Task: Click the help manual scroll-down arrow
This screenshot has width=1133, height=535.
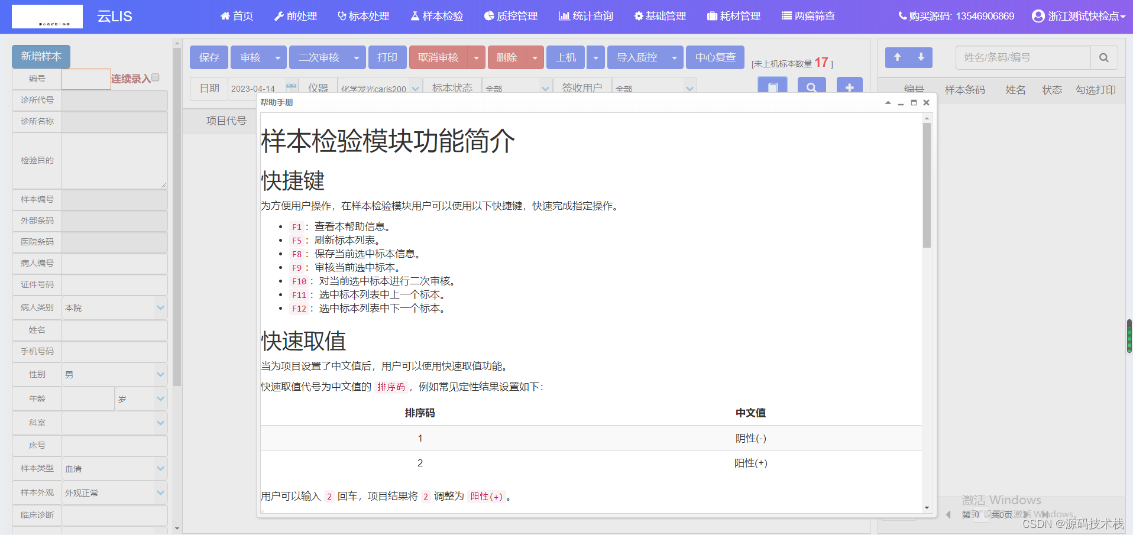Action: [x=927, y=508]
